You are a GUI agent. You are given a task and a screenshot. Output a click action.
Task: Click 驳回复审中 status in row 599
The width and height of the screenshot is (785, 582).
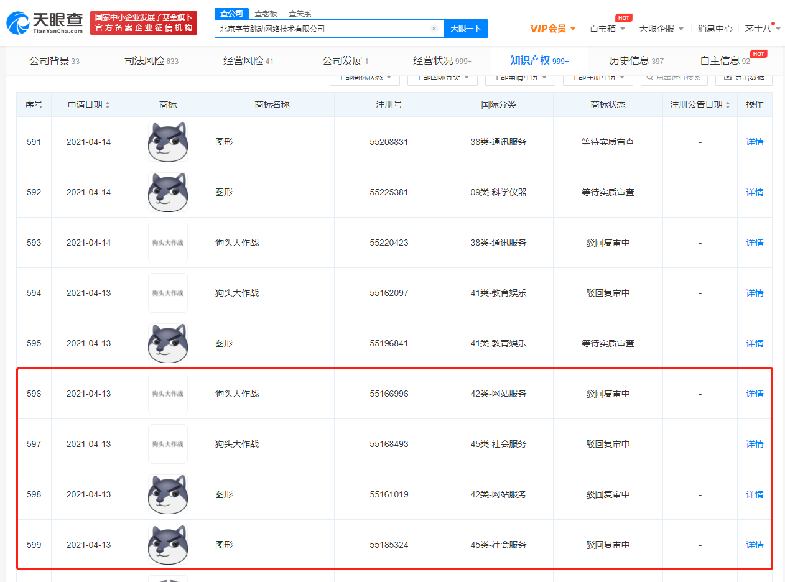point(608,545)
